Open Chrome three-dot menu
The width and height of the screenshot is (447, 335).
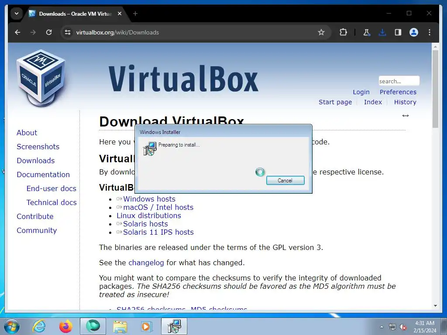[x=430, y=32]
